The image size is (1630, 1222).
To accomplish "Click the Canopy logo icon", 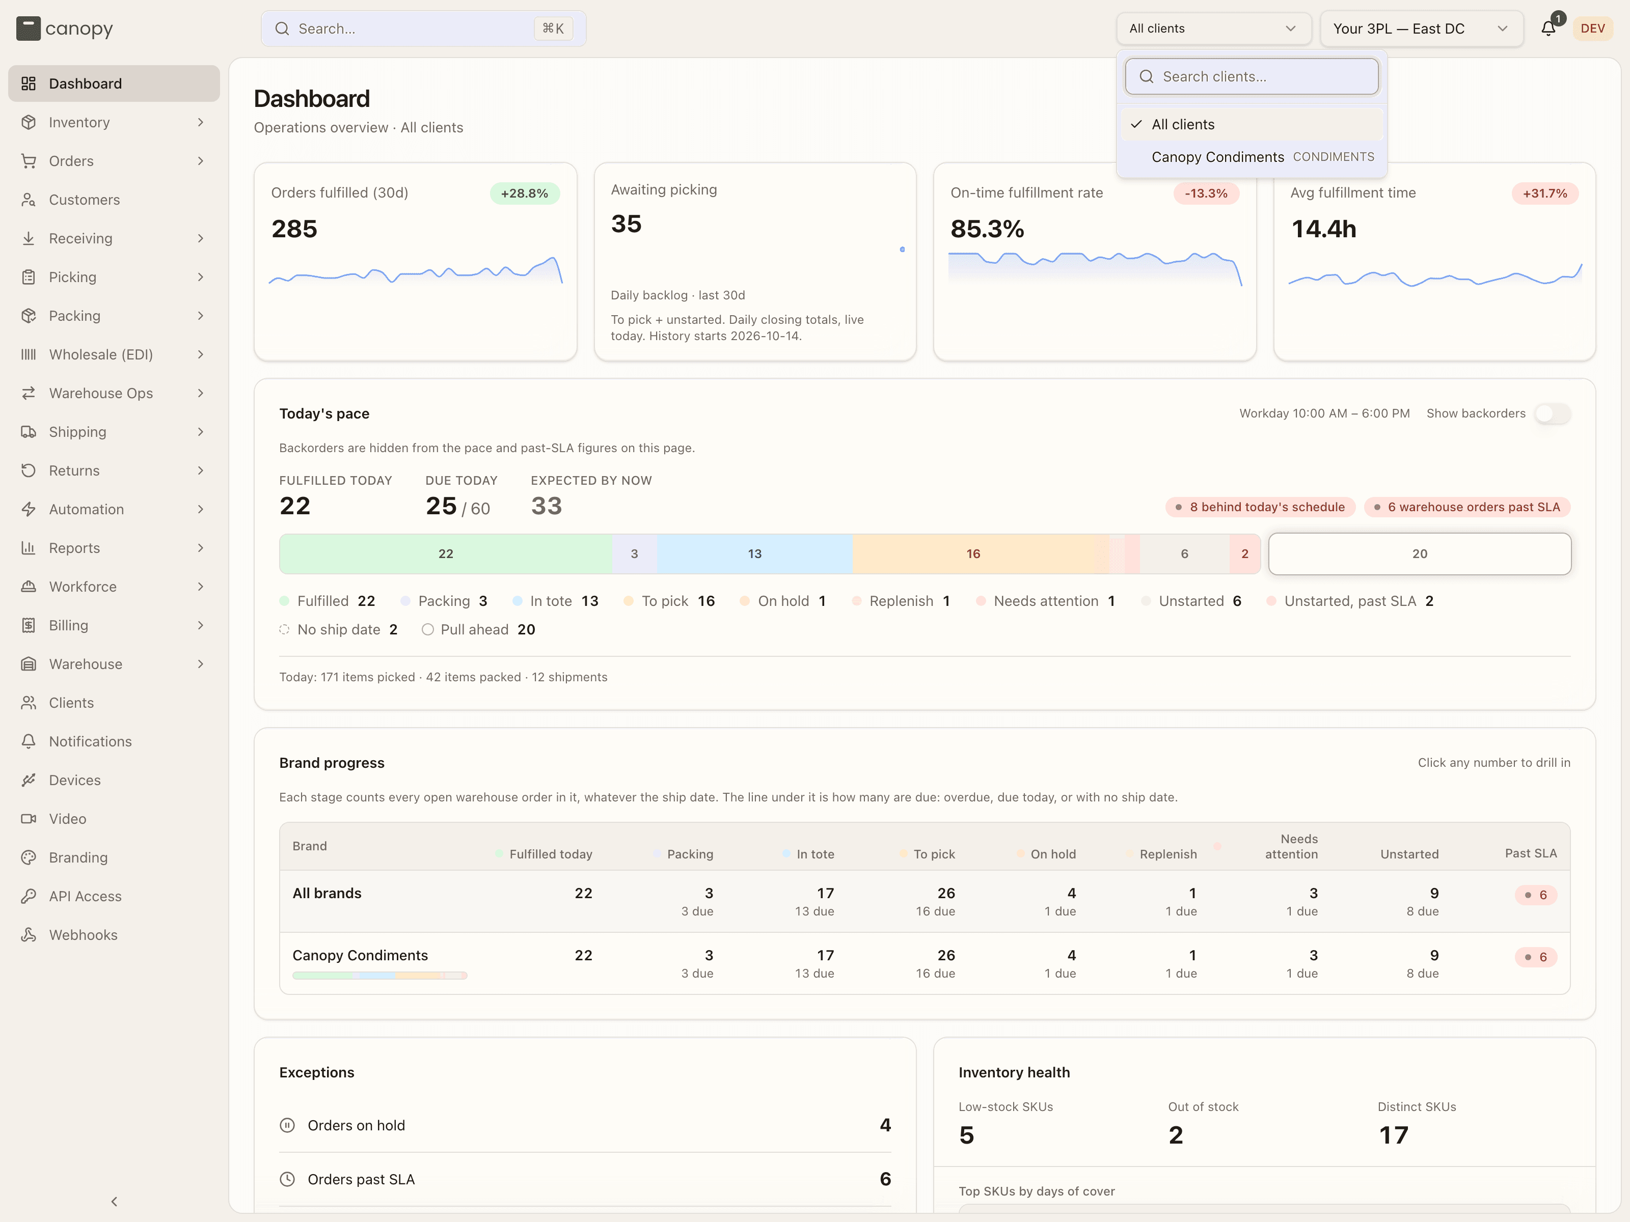I will coord(28,29).
